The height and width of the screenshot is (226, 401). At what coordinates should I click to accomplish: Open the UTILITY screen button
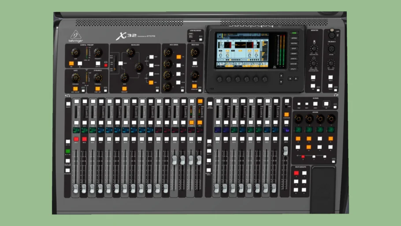(294, 69)
